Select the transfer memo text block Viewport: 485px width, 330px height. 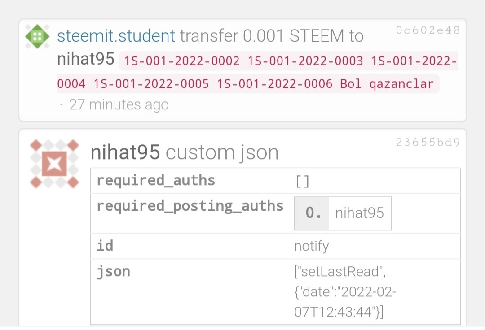[257, 72]
